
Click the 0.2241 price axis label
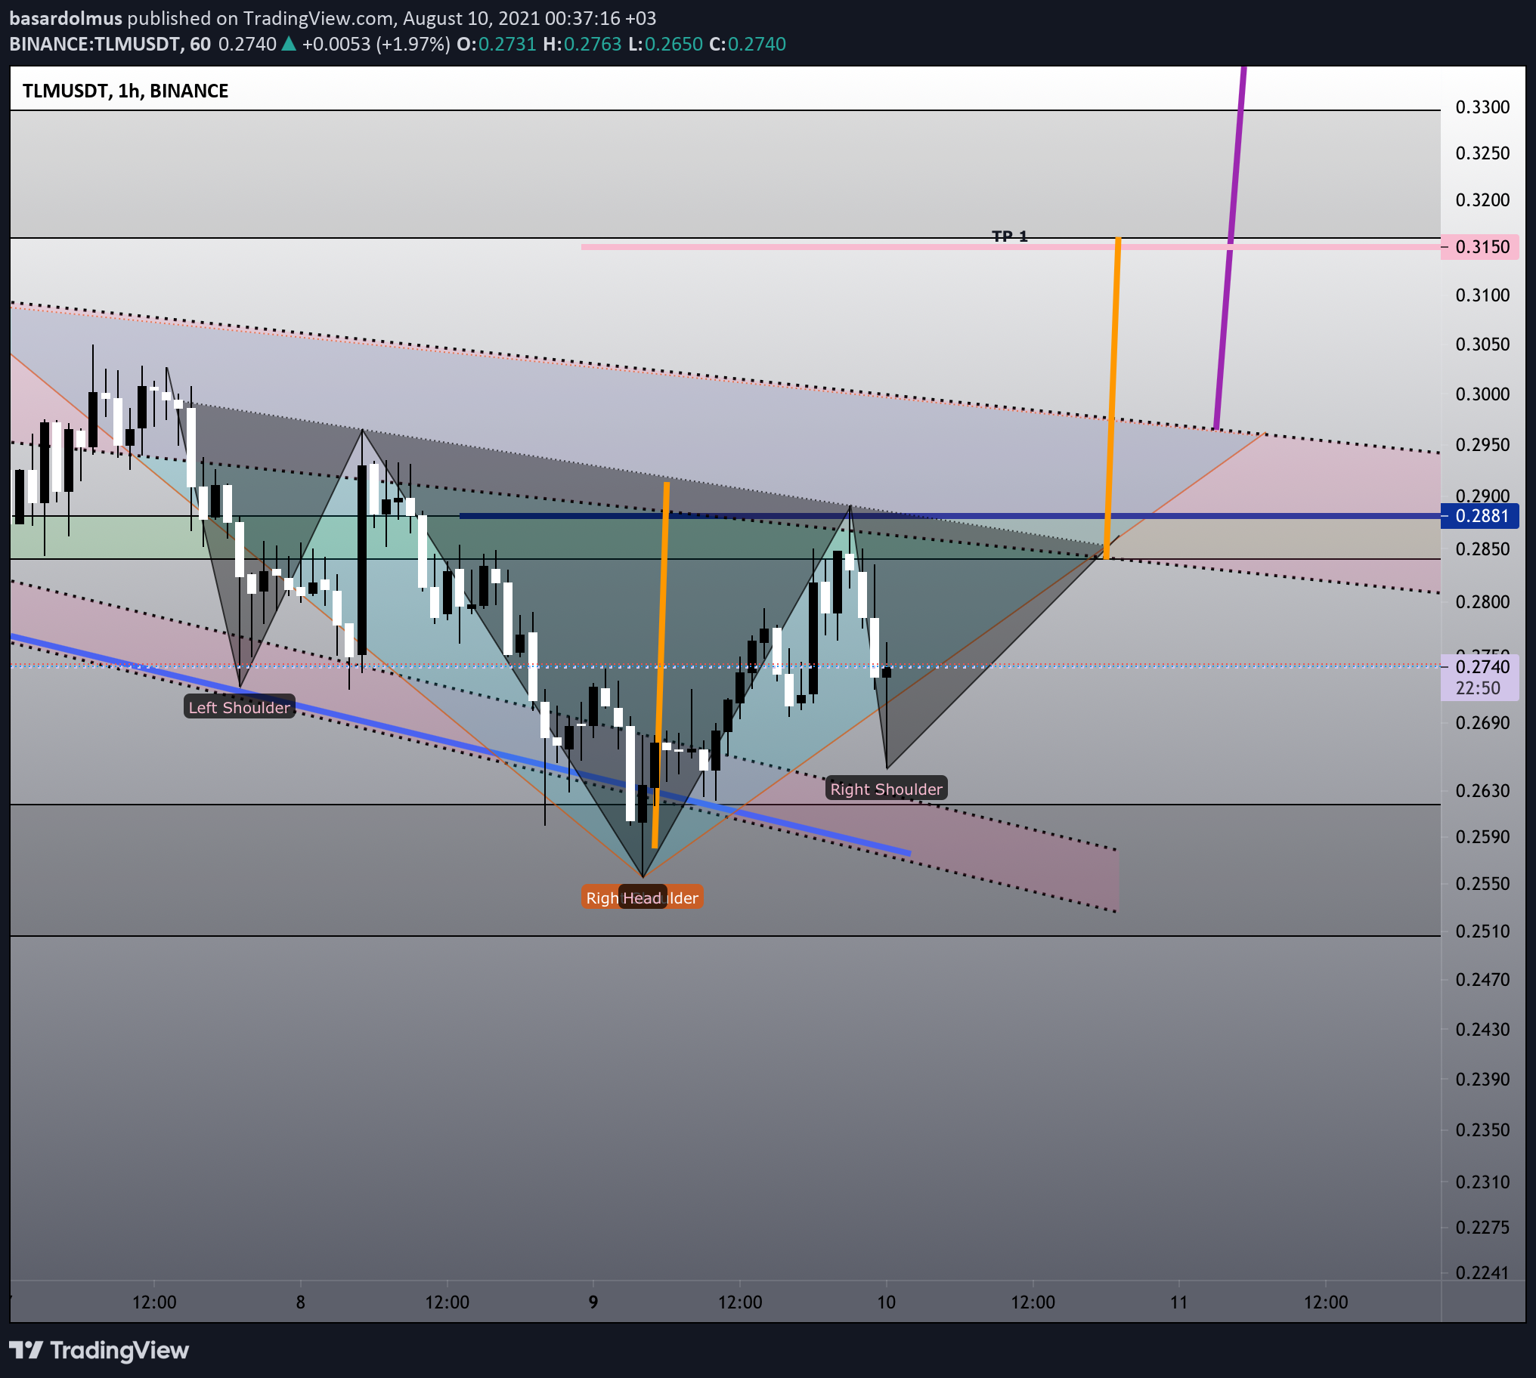[1482, 1273]
